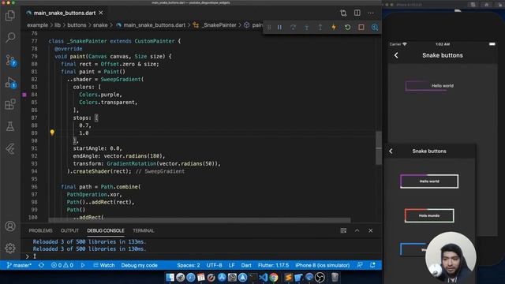Open the Flutter widget inspector icon
Image resolution: width=505 pixels, height=284 pixels.
click(375, 28)
